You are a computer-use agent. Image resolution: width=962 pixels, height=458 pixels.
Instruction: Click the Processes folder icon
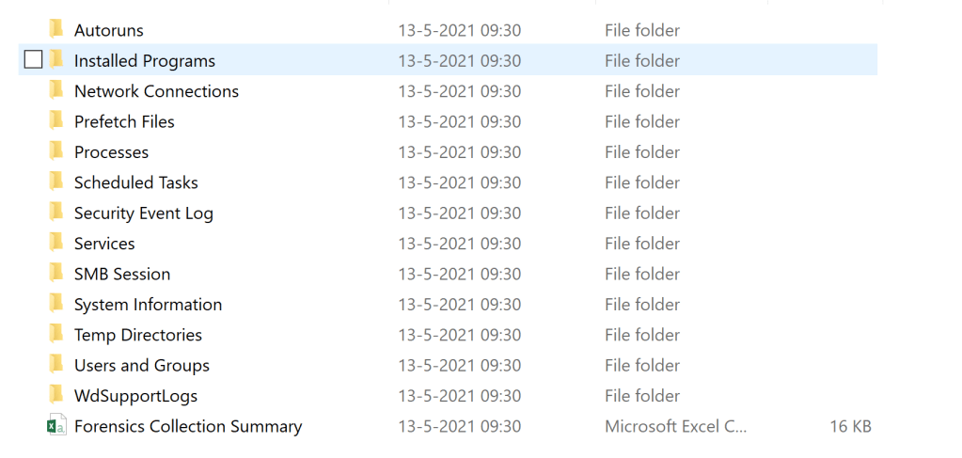pyautogui.click(x=56, y=151)
